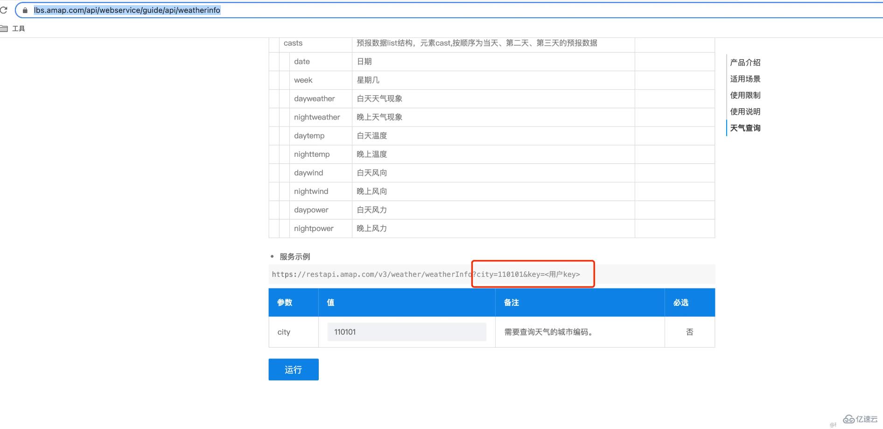
Task: Open the 工具 bookmarks folder
Action: 13,28
